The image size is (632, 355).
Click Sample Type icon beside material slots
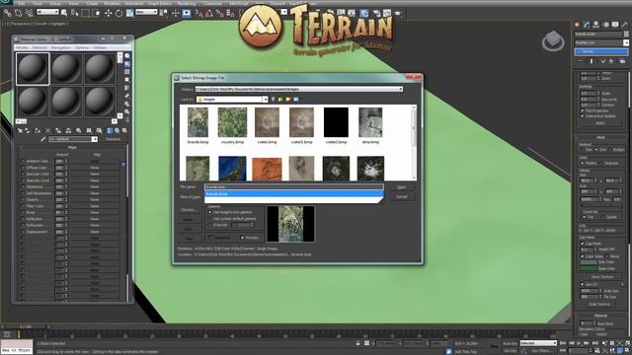pyautogui.click(x=127, y=56)
